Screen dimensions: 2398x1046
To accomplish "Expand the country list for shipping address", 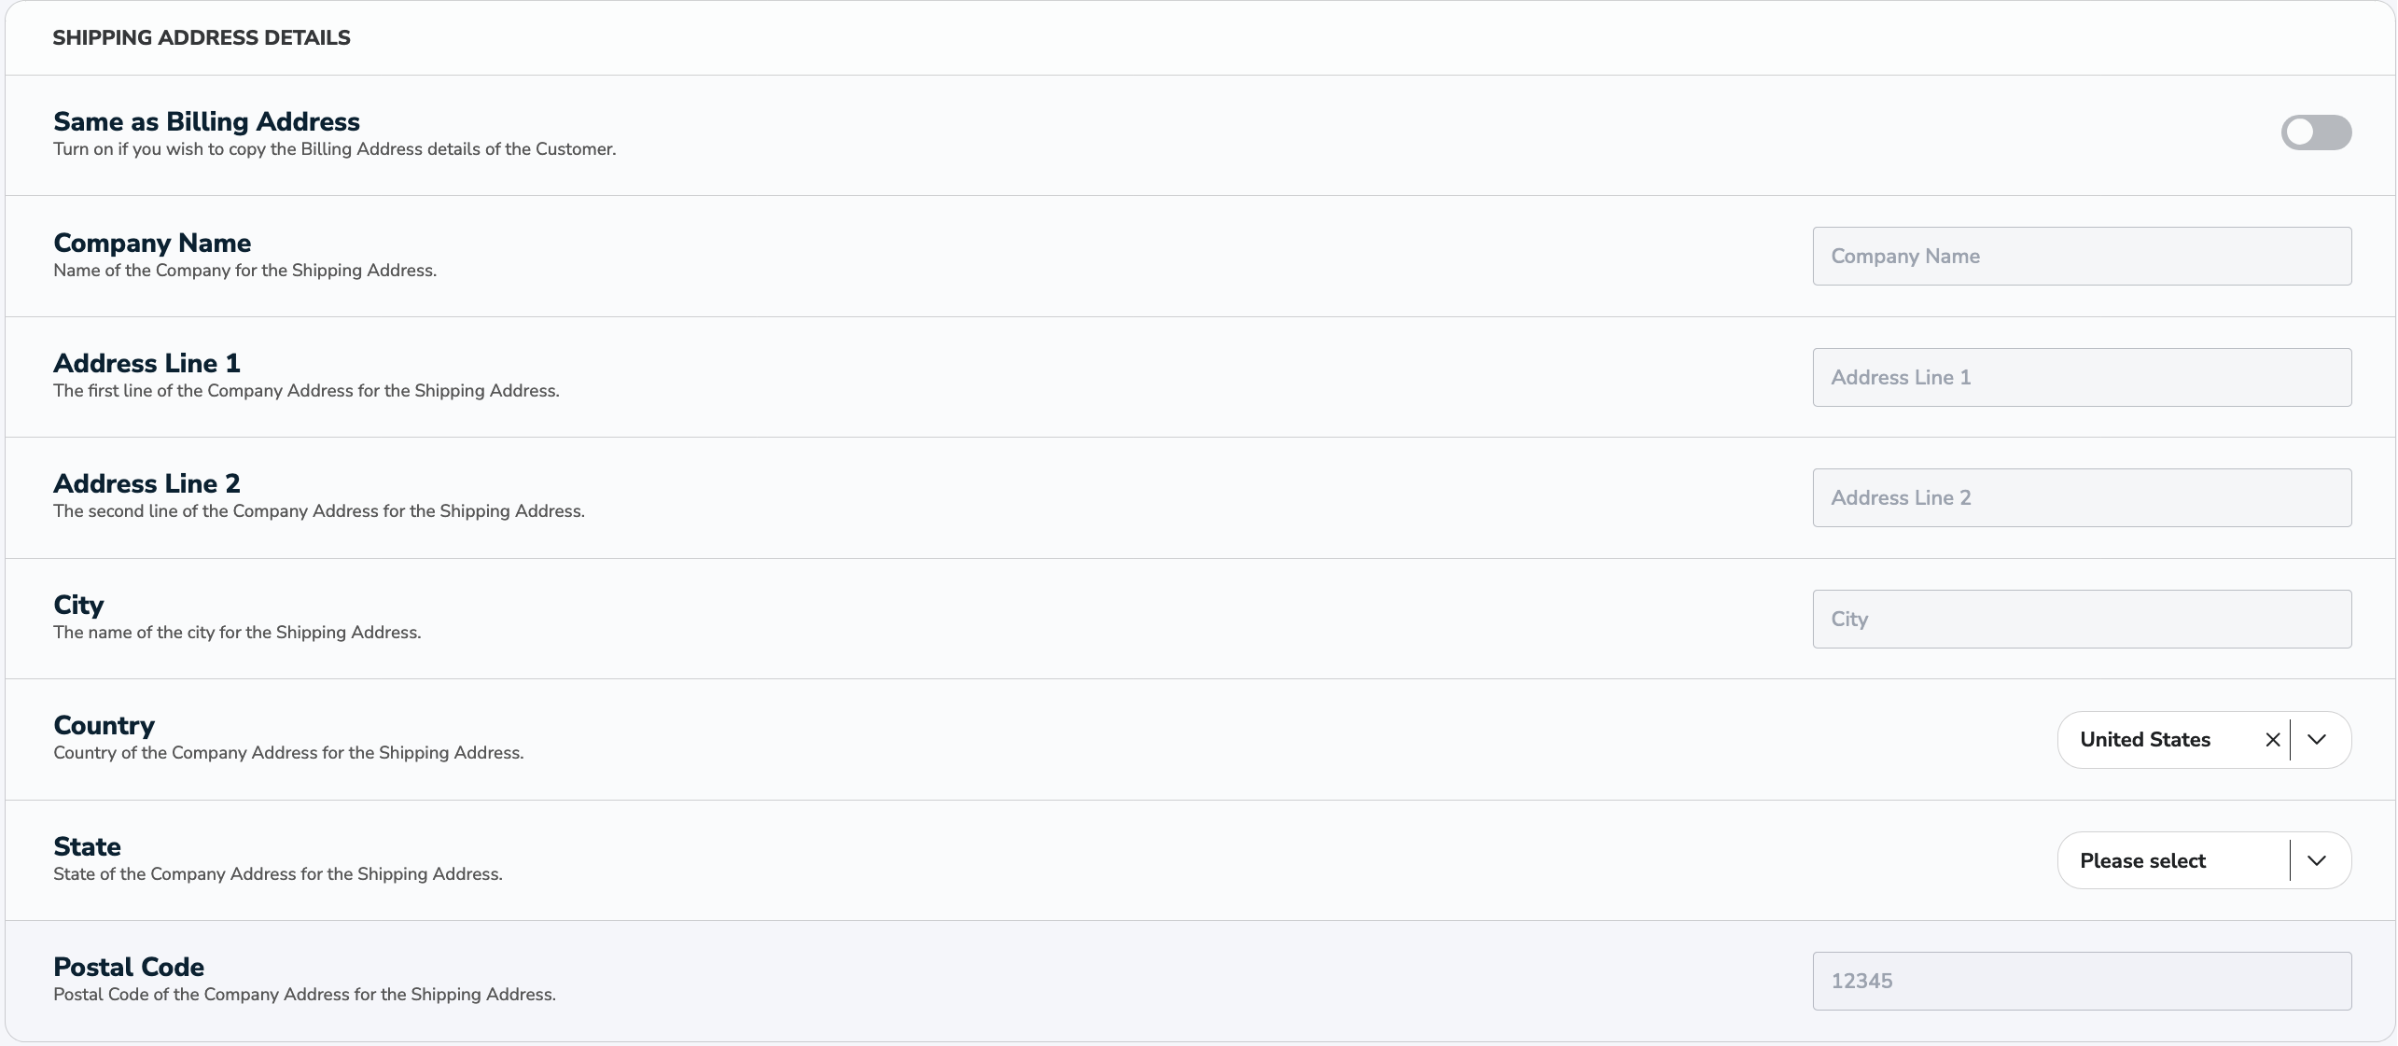I will pos(2318,740).
